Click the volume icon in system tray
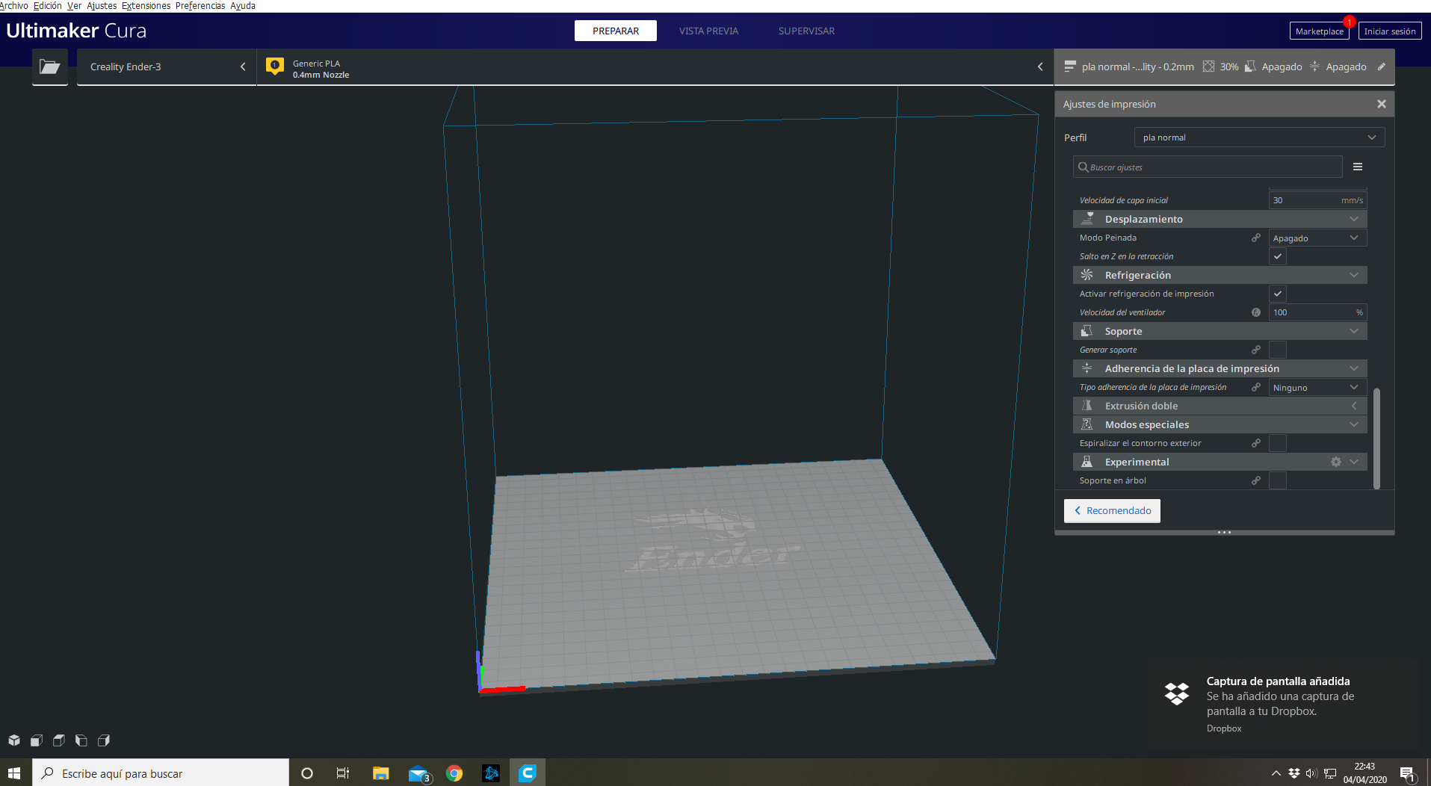Screen dimensions: 1431x786 [x=1311, y=773]
